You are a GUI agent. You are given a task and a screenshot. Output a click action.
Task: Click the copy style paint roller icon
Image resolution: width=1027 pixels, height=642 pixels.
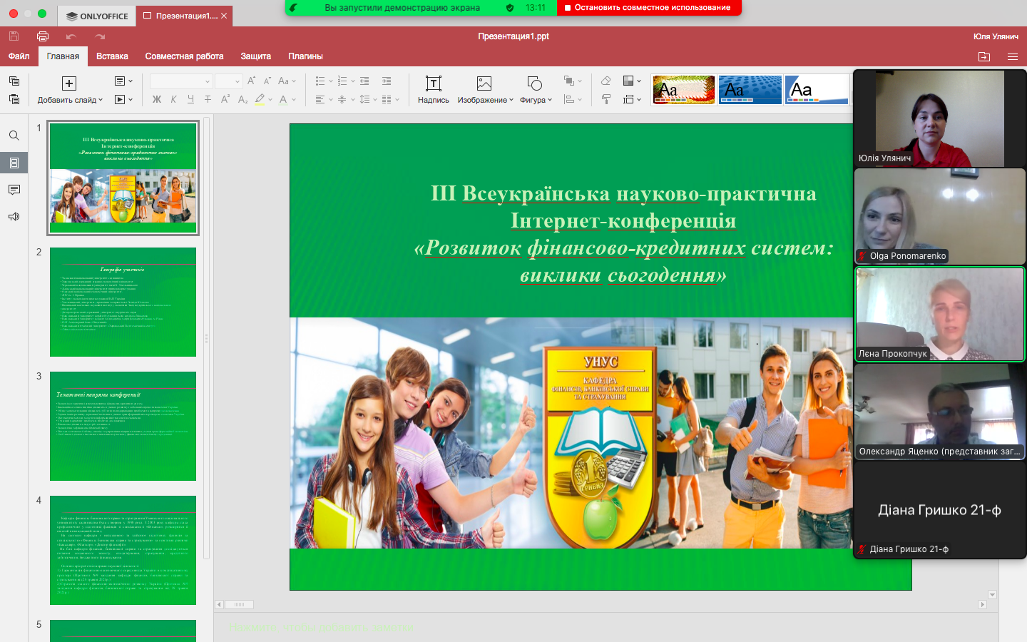[606, 99]
